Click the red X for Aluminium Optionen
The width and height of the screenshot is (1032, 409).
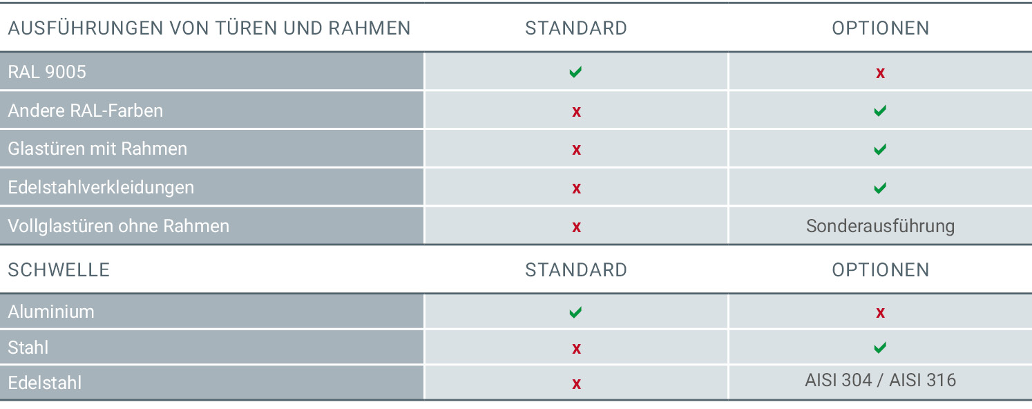880,313
